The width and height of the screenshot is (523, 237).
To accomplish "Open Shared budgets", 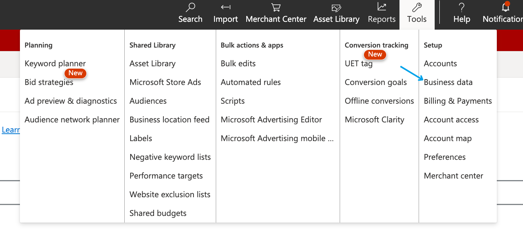I will click(x=158, y=213).
